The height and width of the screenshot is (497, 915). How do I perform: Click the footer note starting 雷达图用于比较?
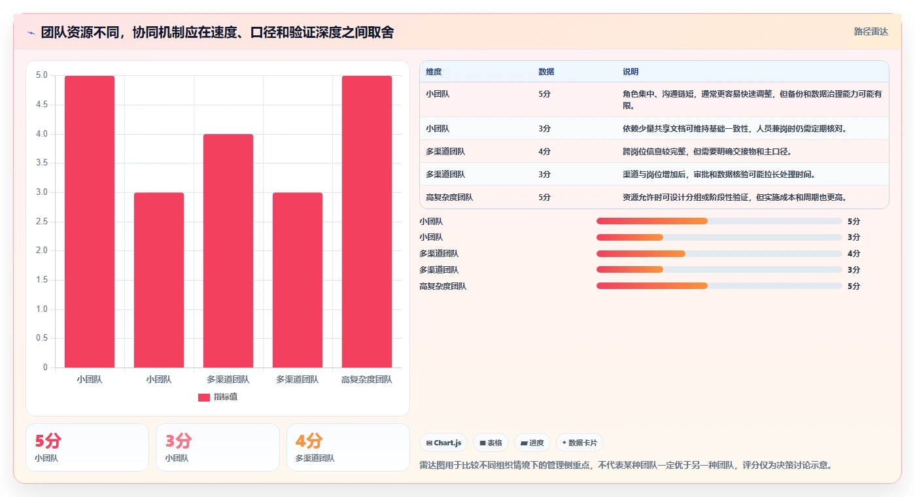(625, 466)
